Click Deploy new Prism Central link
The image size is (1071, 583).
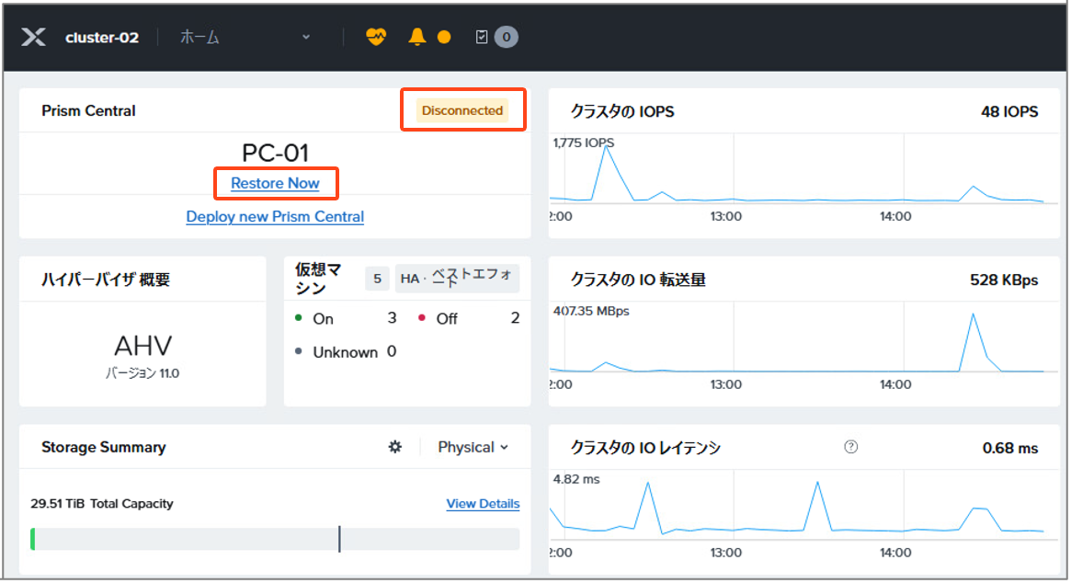(x=275, y=217)
